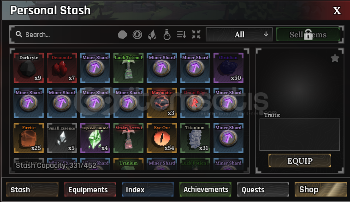
Task: Open the All category dropdown
Action: tap(239, 35)
